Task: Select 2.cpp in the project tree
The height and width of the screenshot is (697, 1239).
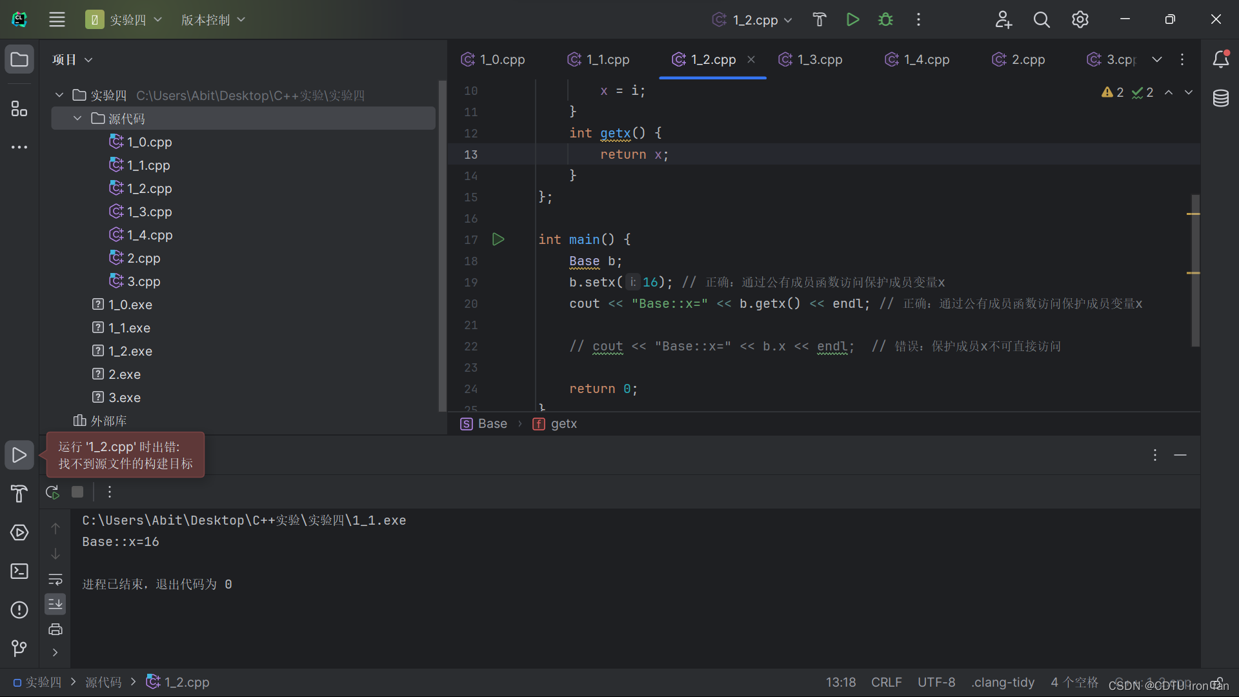Action: (143, 258)
